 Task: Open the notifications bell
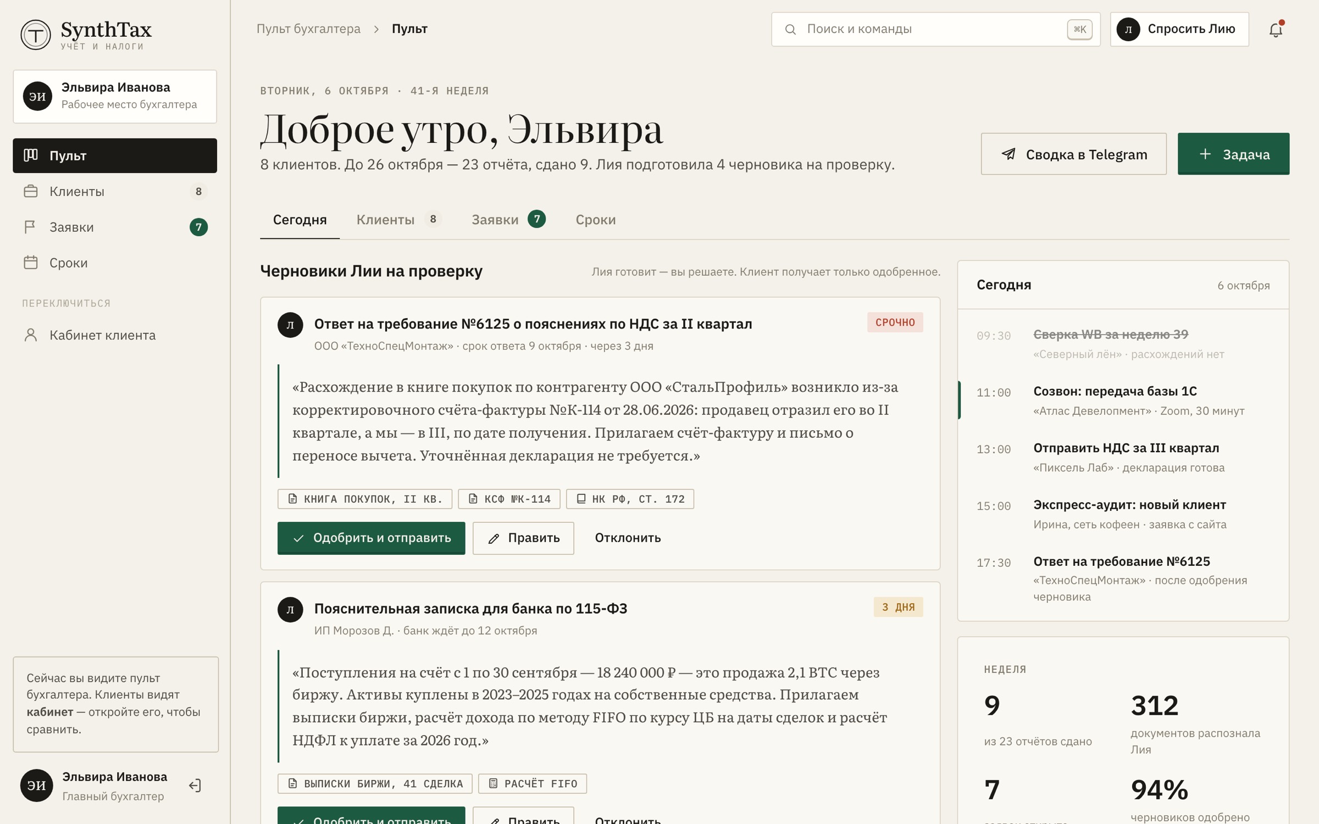pyautogui.click(x=1276, y=30)
